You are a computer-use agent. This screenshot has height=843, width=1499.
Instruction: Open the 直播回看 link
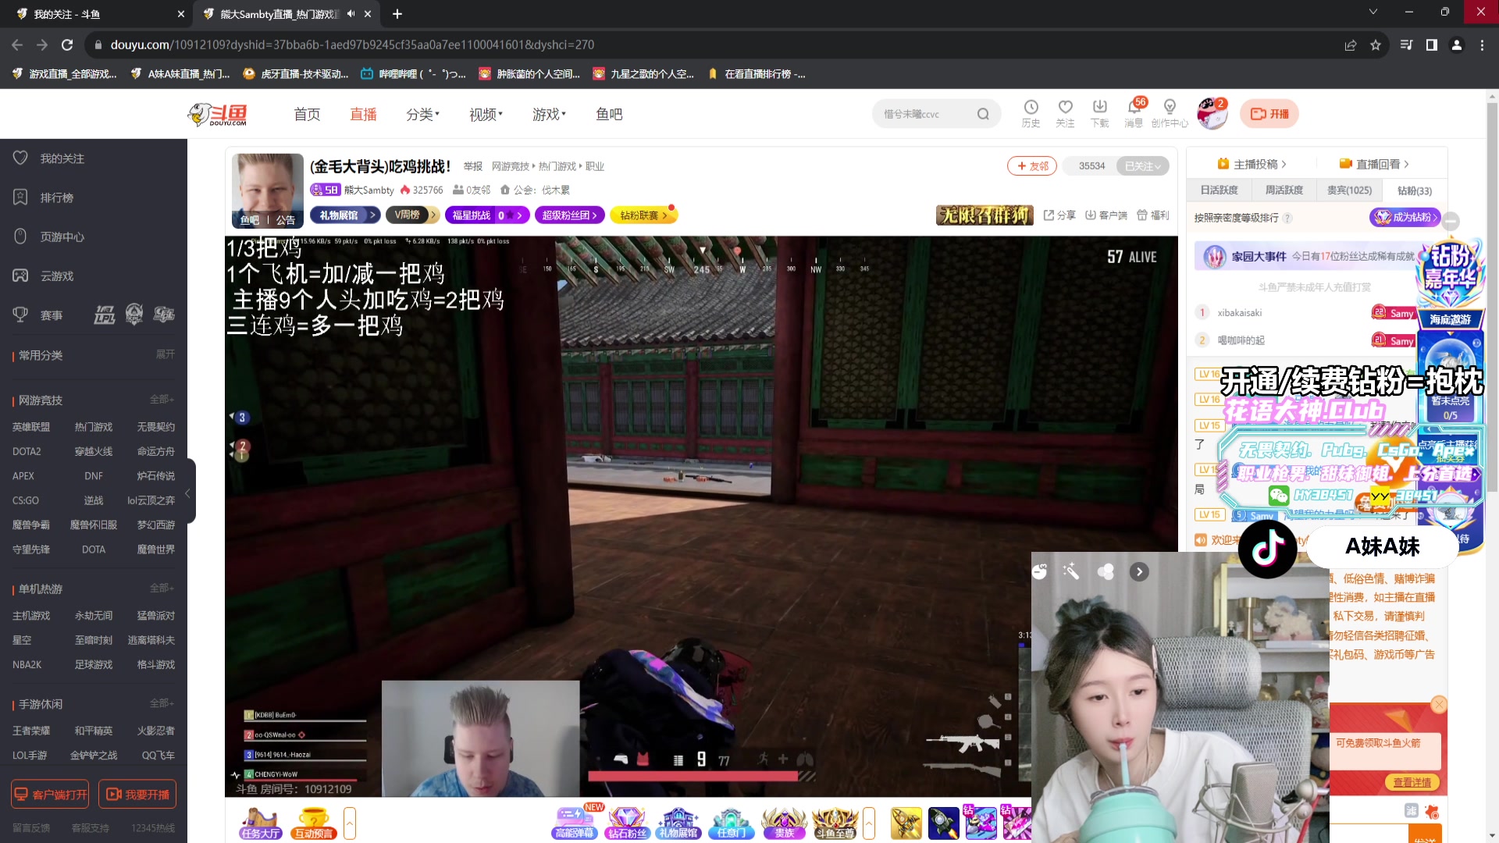(1374, 164)
